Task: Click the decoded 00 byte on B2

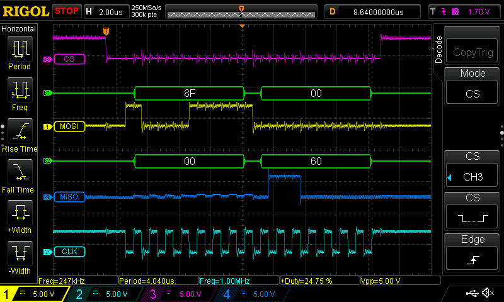Action: click(190, 161)
